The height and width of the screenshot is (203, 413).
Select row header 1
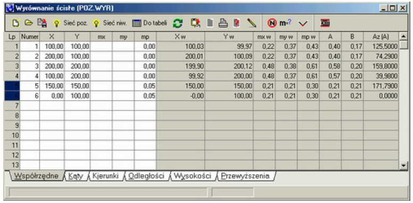(x=12, y=47)
